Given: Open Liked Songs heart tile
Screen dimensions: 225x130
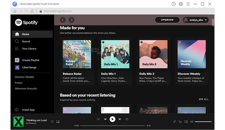Looking at the screenshot, I should coord(17,67).
